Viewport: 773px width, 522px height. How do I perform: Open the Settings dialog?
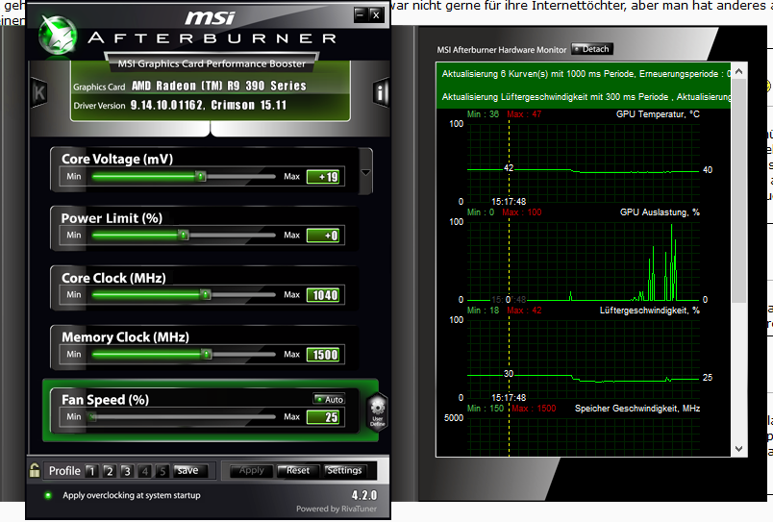pos(344,471)
